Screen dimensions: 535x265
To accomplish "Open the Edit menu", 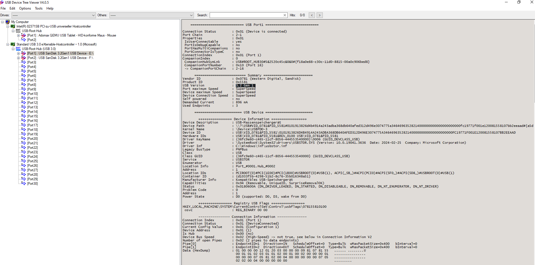I will [x=12, y=8].
